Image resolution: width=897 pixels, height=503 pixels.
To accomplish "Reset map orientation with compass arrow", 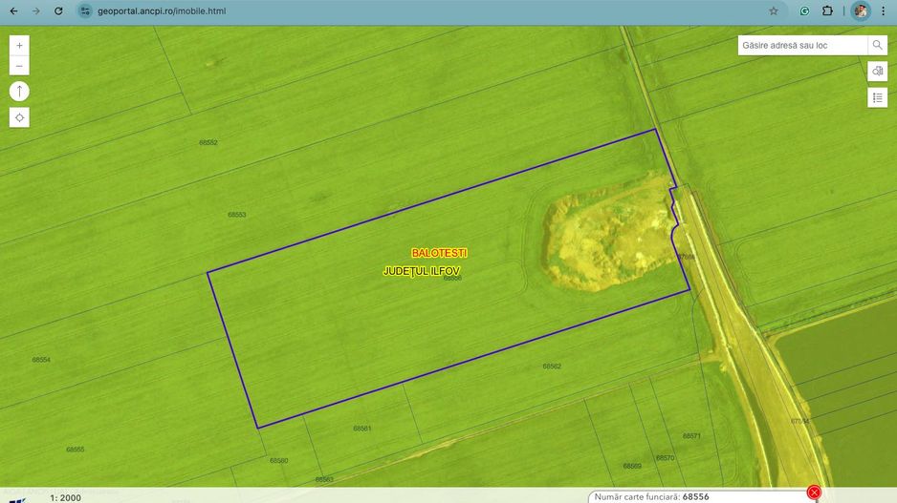I will pos(19,92).
